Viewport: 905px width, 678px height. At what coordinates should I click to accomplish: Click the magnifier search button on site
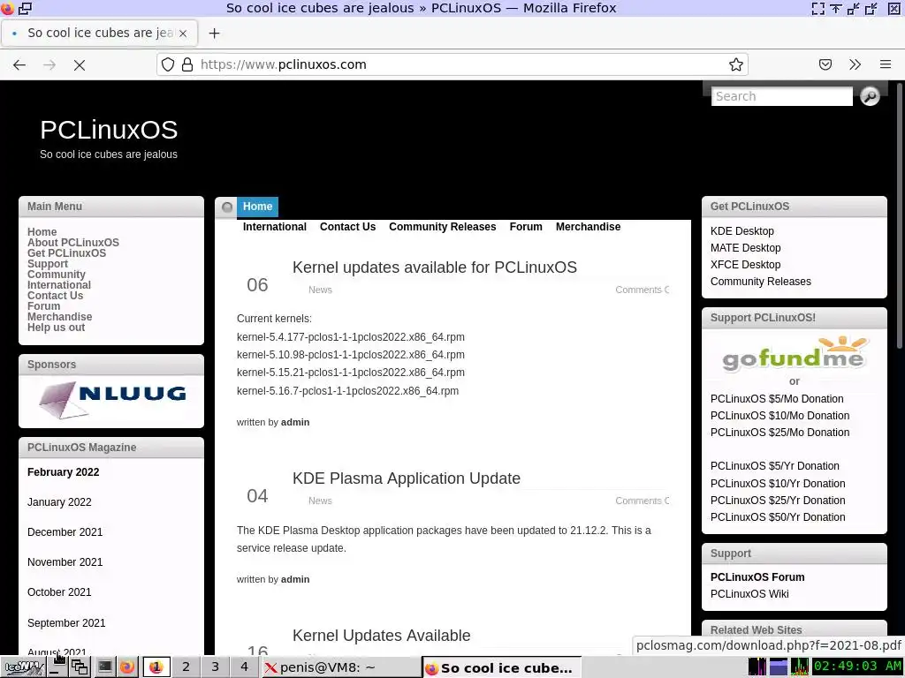(x=870, y=95)
